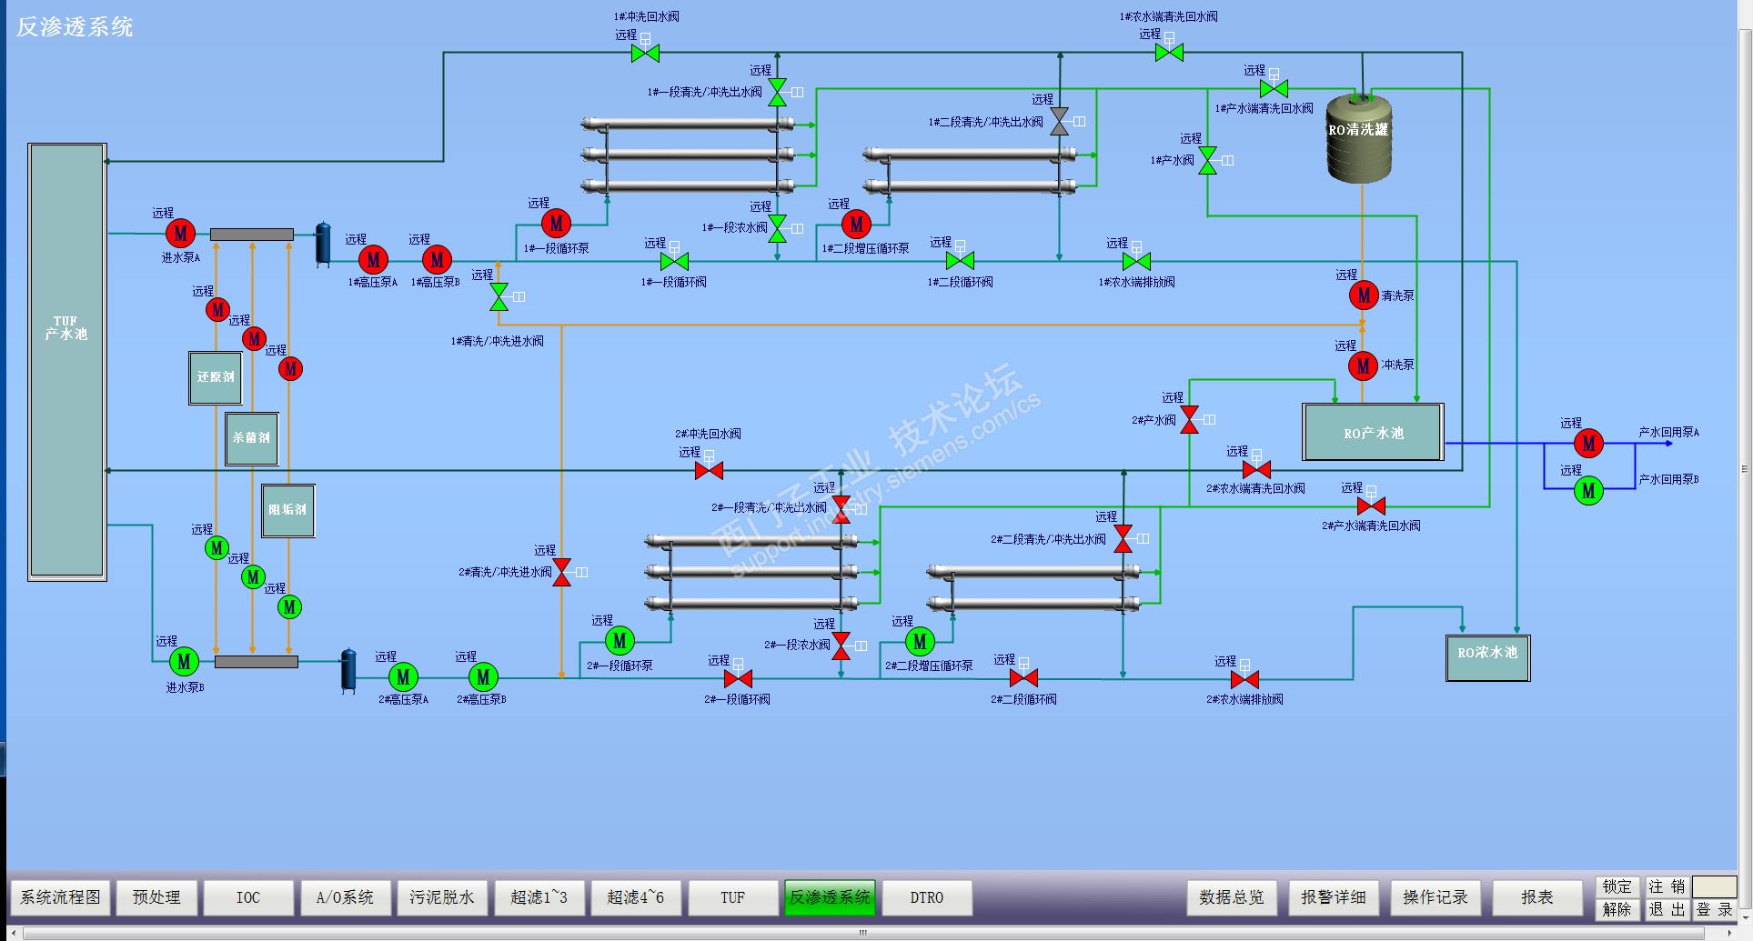The width and height of the screenshot is (1753, 941).
Task: Switch to the DTRO page tab
Action: [x=927, y=897]
